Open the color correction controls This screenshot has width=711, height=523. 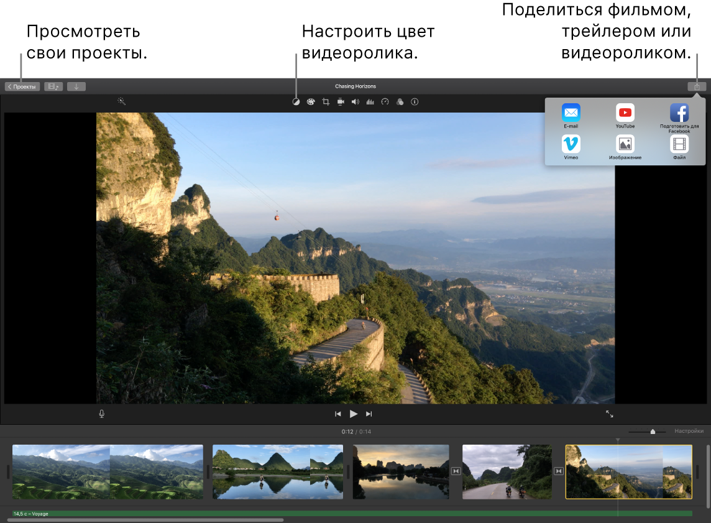pos(311,101)
